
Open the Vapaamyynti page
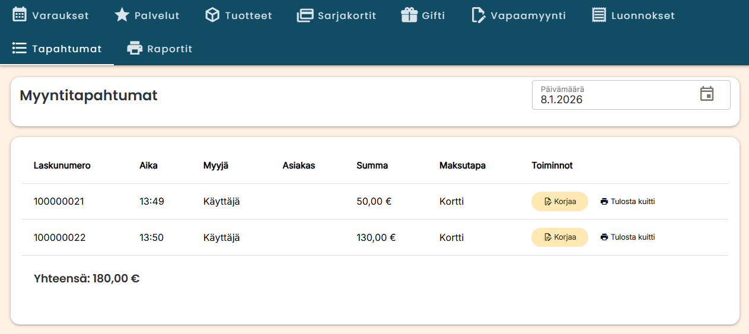pos(519,15)
